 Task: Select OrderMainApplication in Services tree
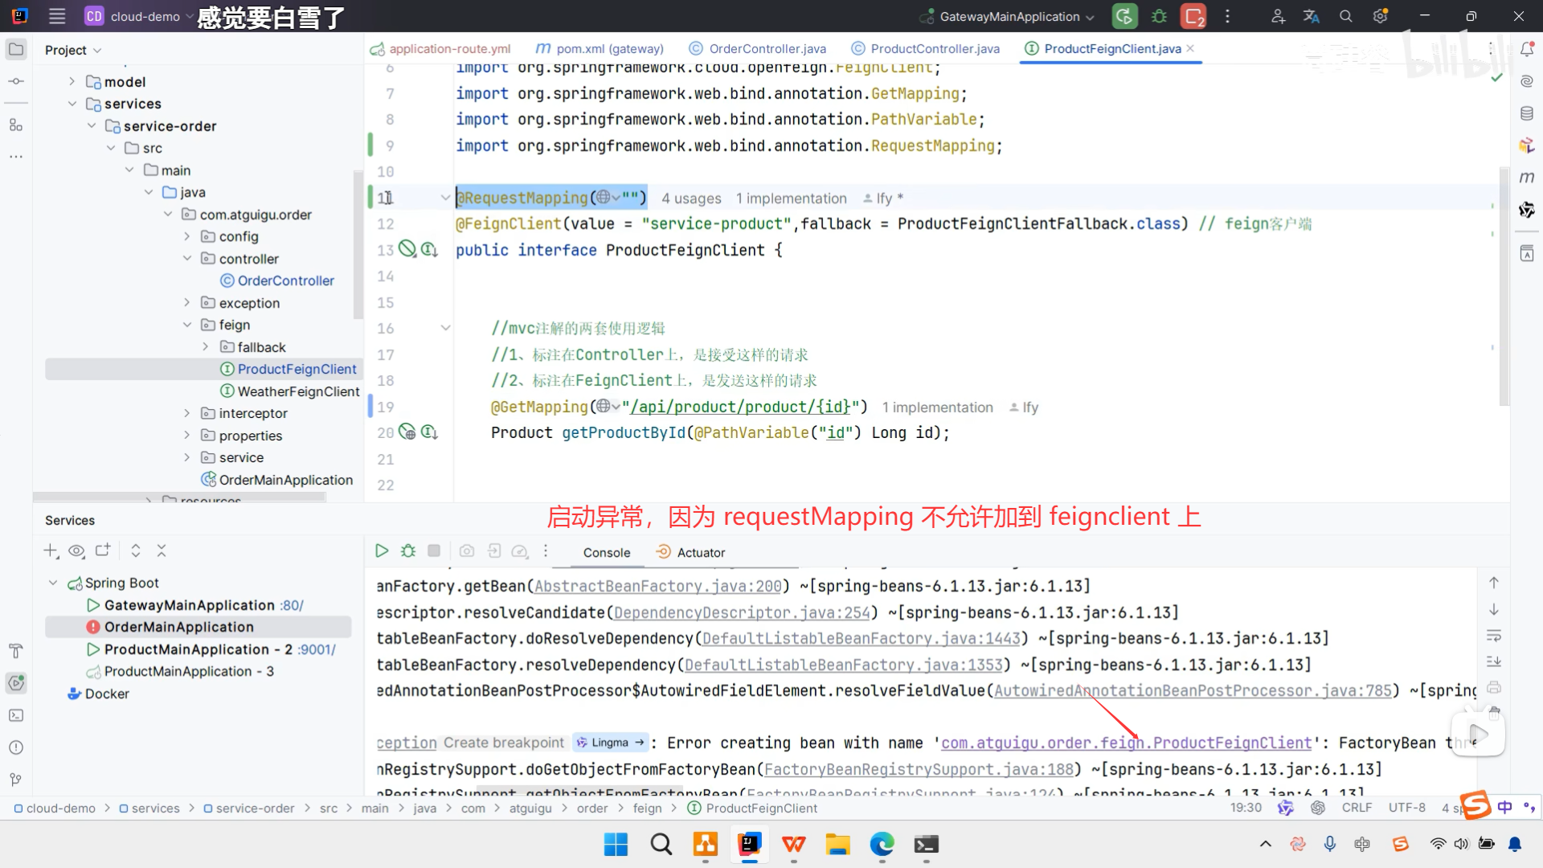click(x=178, y=627)
